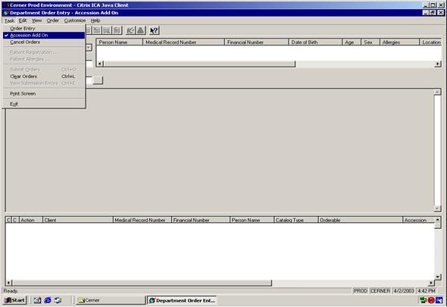
Task: Click Exit in the Task menu
Action: pos(44,104)
